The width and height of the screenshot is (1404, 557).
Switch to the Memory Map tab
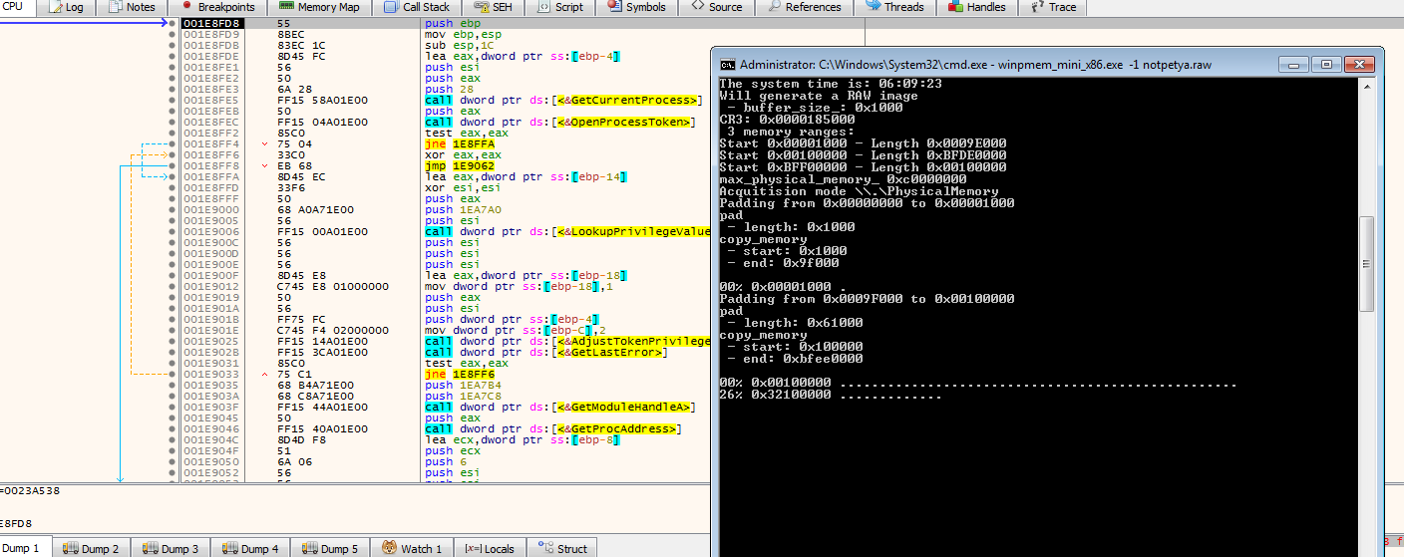[x=320, y=7]
